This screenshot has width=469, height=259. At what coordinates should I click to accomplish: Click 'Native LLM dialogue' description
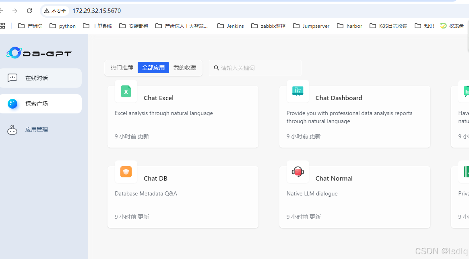[x=312, y=193]
